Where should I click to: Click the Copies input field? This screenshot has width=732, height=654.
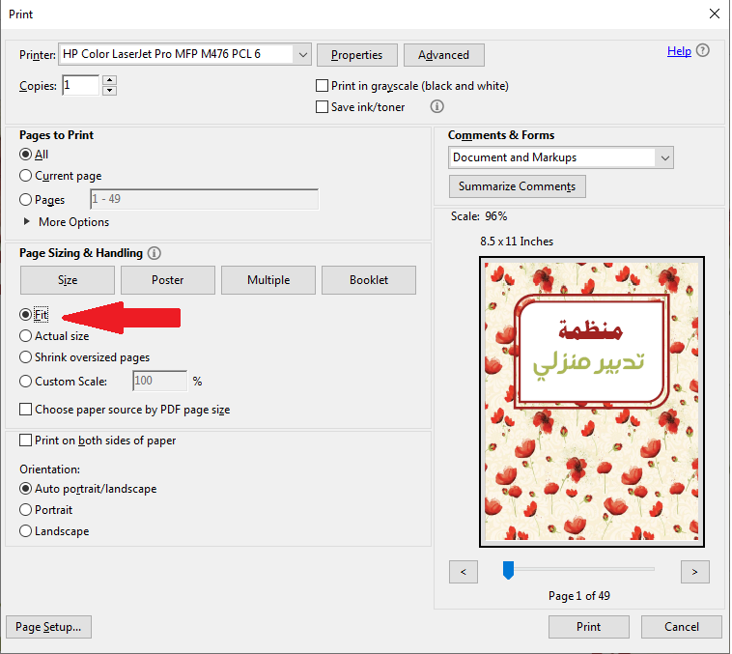[x=80, y=86]
